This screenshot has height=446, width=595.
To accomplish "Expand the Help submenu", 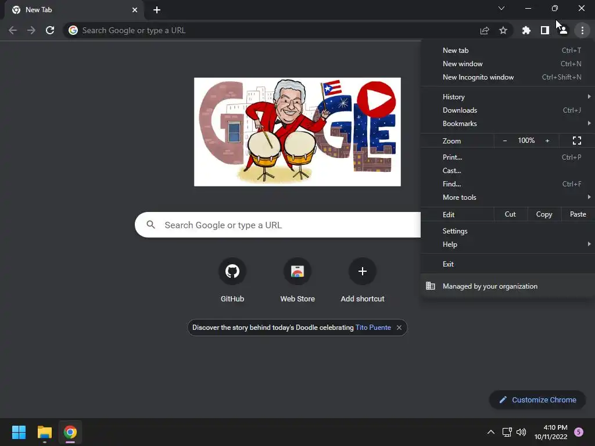I will pos(508,244).
